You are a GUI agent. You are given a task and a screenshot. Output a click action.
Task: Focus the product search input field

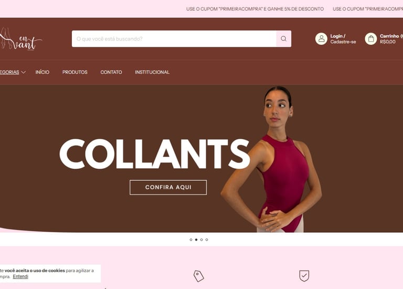tap(174, 38)
